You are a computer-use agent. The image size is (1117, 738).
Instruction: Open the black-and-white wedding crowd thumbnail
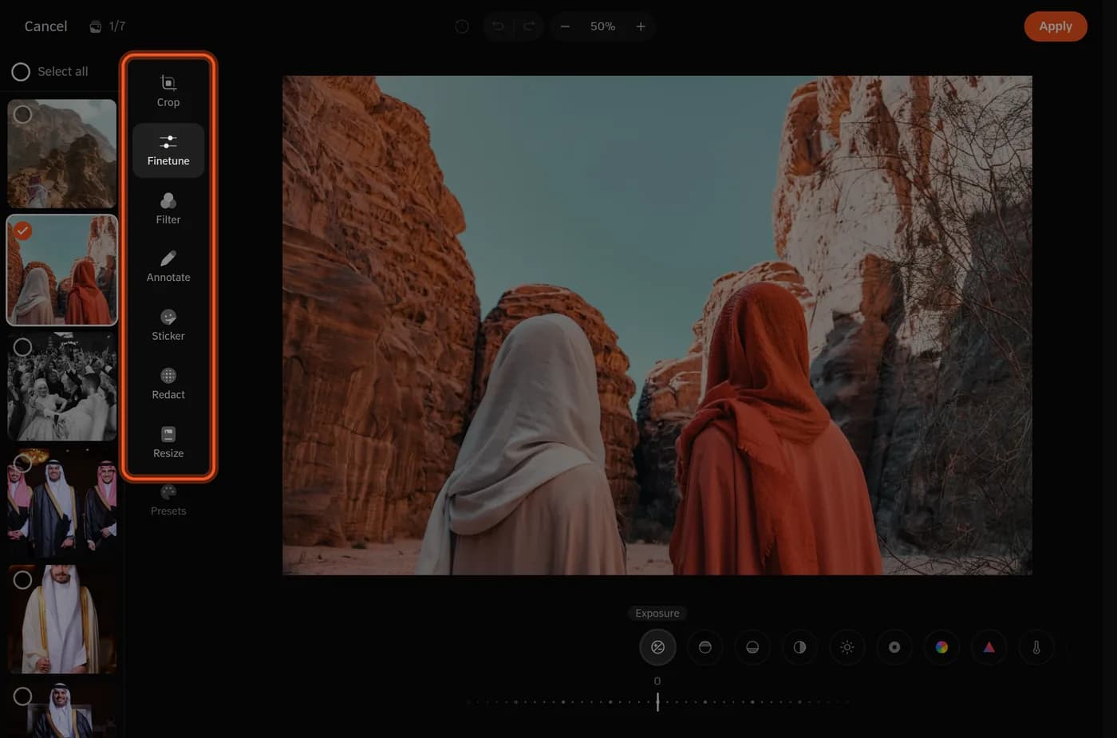[62, 386]
